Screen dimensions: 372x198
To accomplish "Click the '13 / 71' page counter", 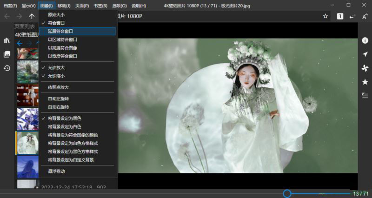I will pos(361,193).
